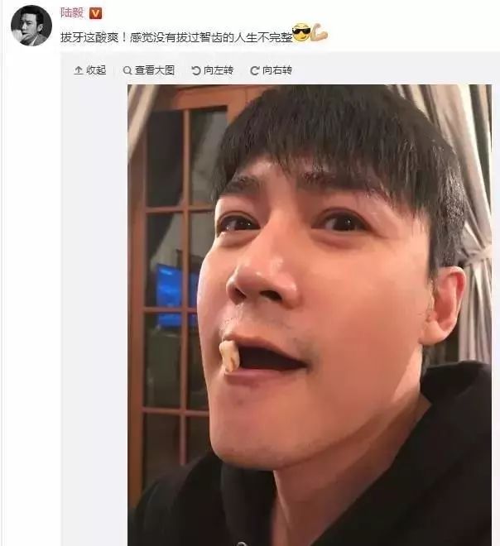Click the extracted tooth in the photo
The width and height of the screenshot is (500, 546).
pos(229,357)
